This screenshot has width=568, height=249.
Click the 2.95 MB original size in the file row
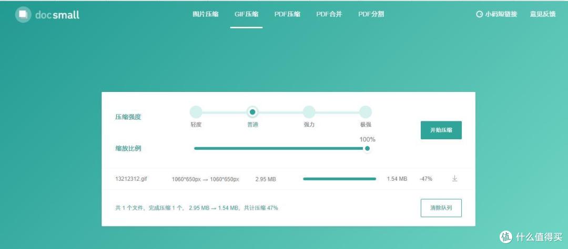click(266, 179)
